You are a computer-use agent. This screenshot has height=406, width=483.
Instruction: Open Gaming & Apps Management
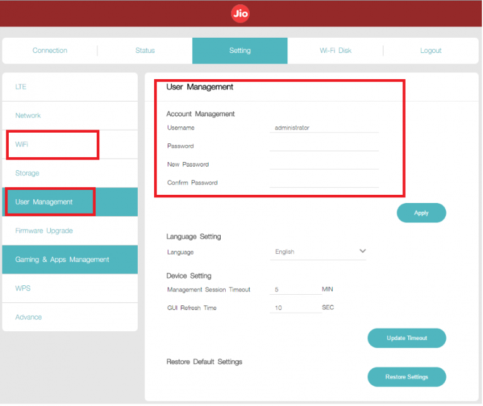click(x=70, y=260)
